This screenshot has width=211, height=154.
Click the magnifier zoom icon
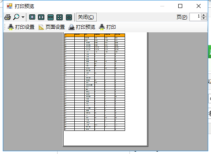(16, 17)
